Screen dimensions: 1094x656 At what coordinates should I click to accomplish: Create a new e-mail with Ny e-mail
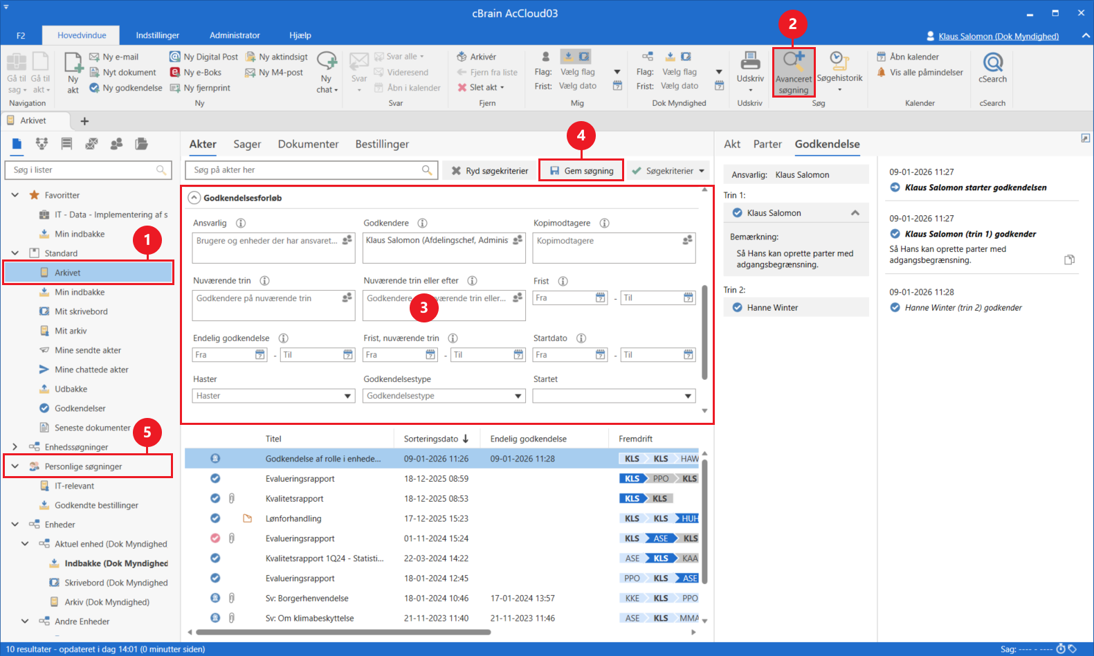coord(113,57)
